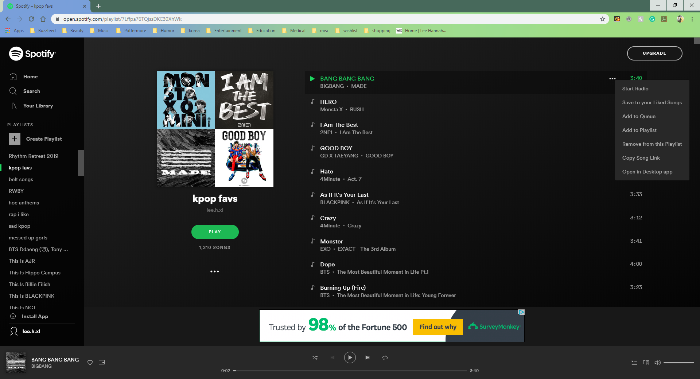Click the kpop favs cover art
Viewport: 700px width, 379px height.
click(215, 129)
